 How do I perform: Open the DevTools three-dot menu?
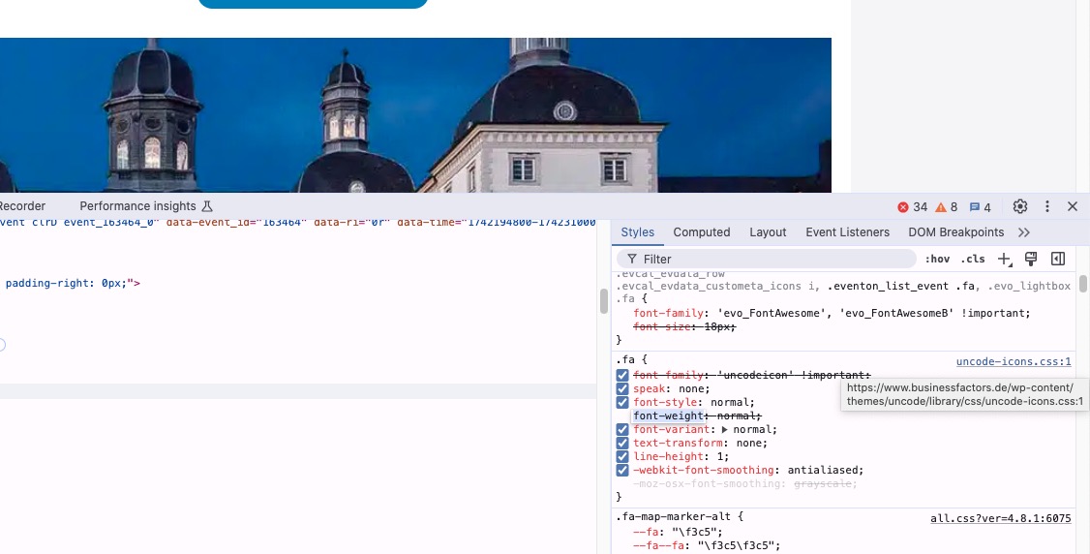tap(1046, 206)
